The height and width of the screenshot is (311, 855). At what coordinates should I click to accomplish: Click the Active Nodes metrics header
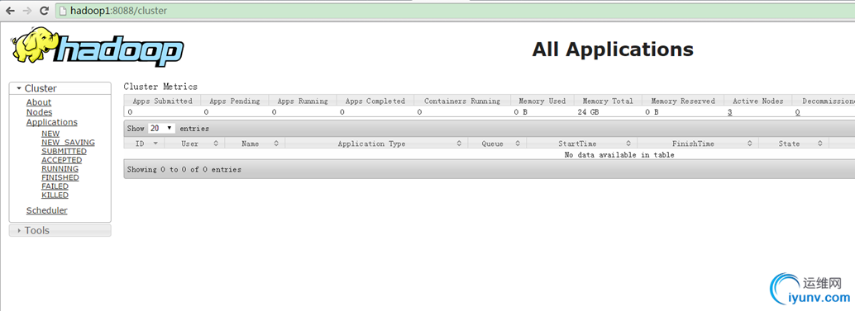point(758,101)
